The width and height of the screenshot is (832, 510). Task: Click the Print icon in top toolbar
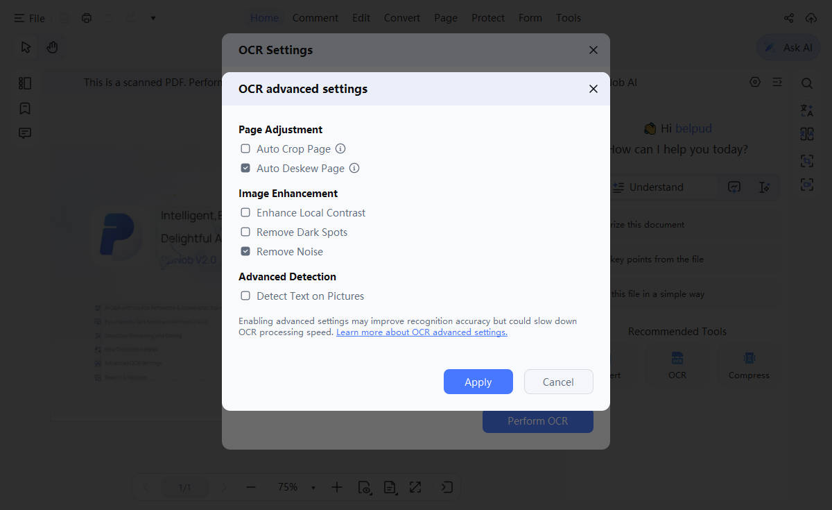(x=87, y=18)
